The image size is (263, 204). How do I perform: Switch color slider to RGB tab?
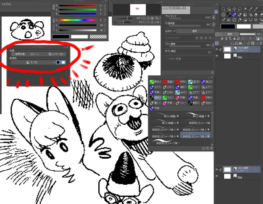(x=54, y=7)
